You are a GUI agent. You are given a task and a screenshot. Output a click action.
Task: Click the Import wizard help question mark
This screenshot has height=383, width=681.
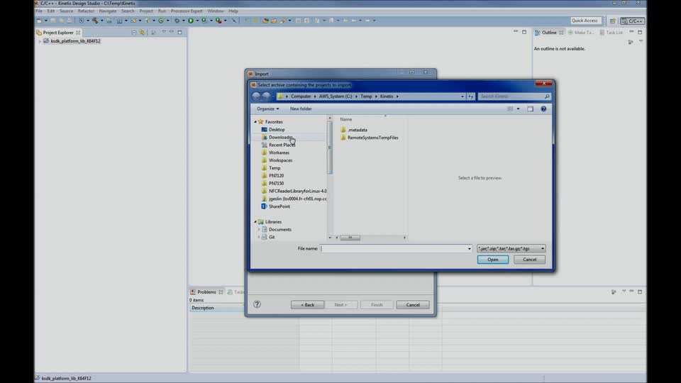pos(257,304)
